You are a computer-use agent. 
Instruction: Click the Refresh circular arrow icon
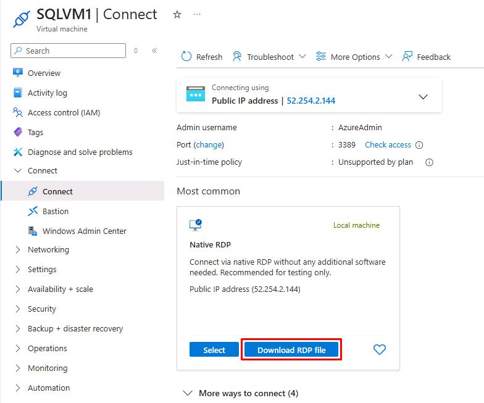[x=186, y=57]
